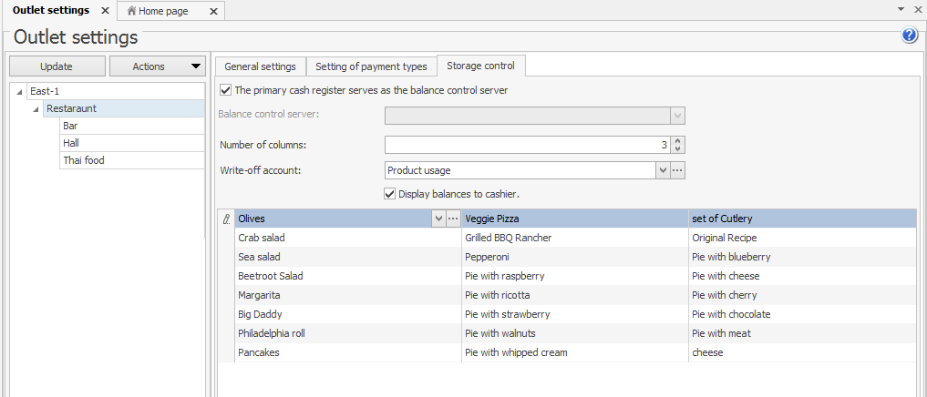
Task: Open the Actions button menu
Action: coord(157,66)
